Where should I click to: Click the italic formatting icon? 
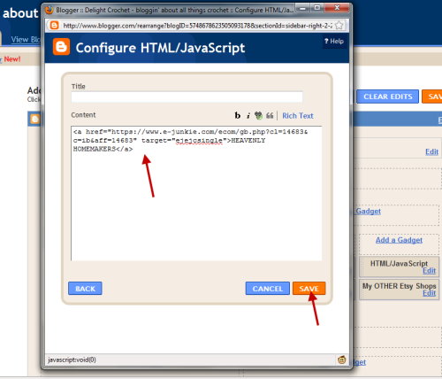pos(248,116)
